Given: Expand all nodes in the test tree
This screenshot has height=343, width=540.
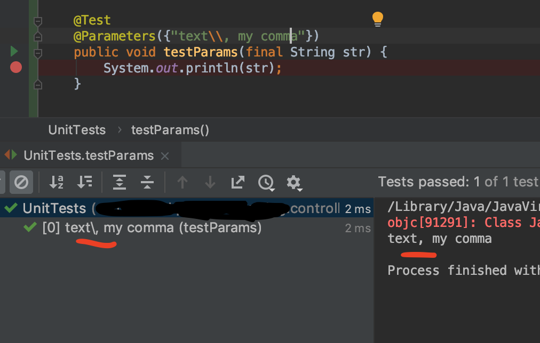Looking at the screenshot, I should point(119,182).
